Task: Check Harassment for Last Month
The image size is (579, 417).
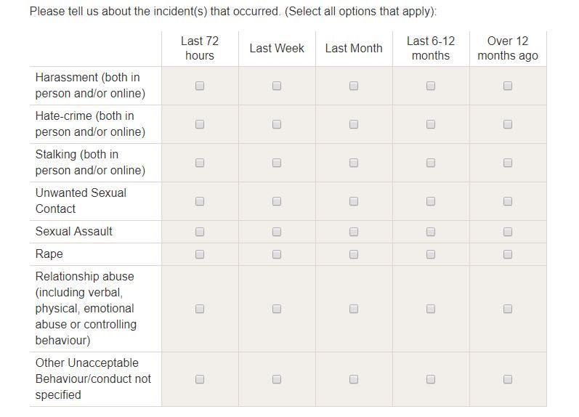Action: click(353, 86)
